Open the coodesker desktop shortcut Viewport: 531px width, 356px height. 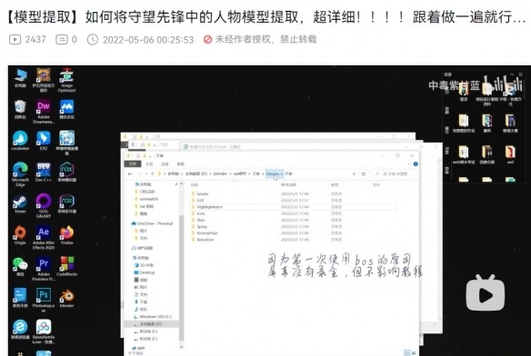click(20, 141)
